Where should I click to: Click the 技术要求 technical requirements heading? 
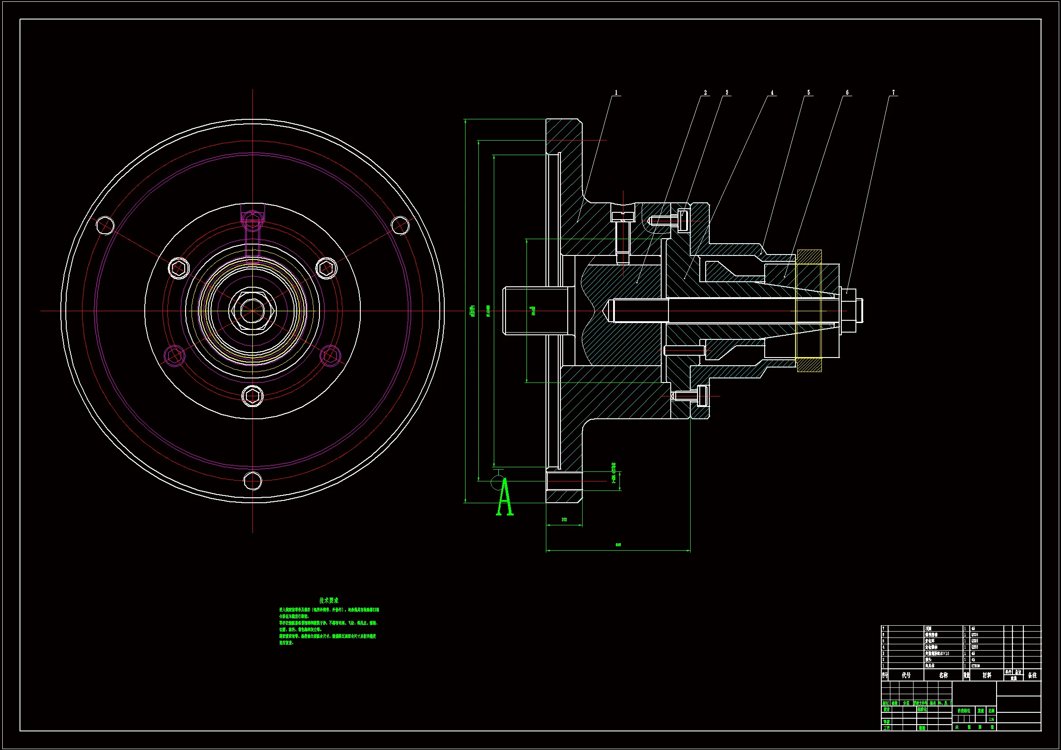[x=329, y=600]
